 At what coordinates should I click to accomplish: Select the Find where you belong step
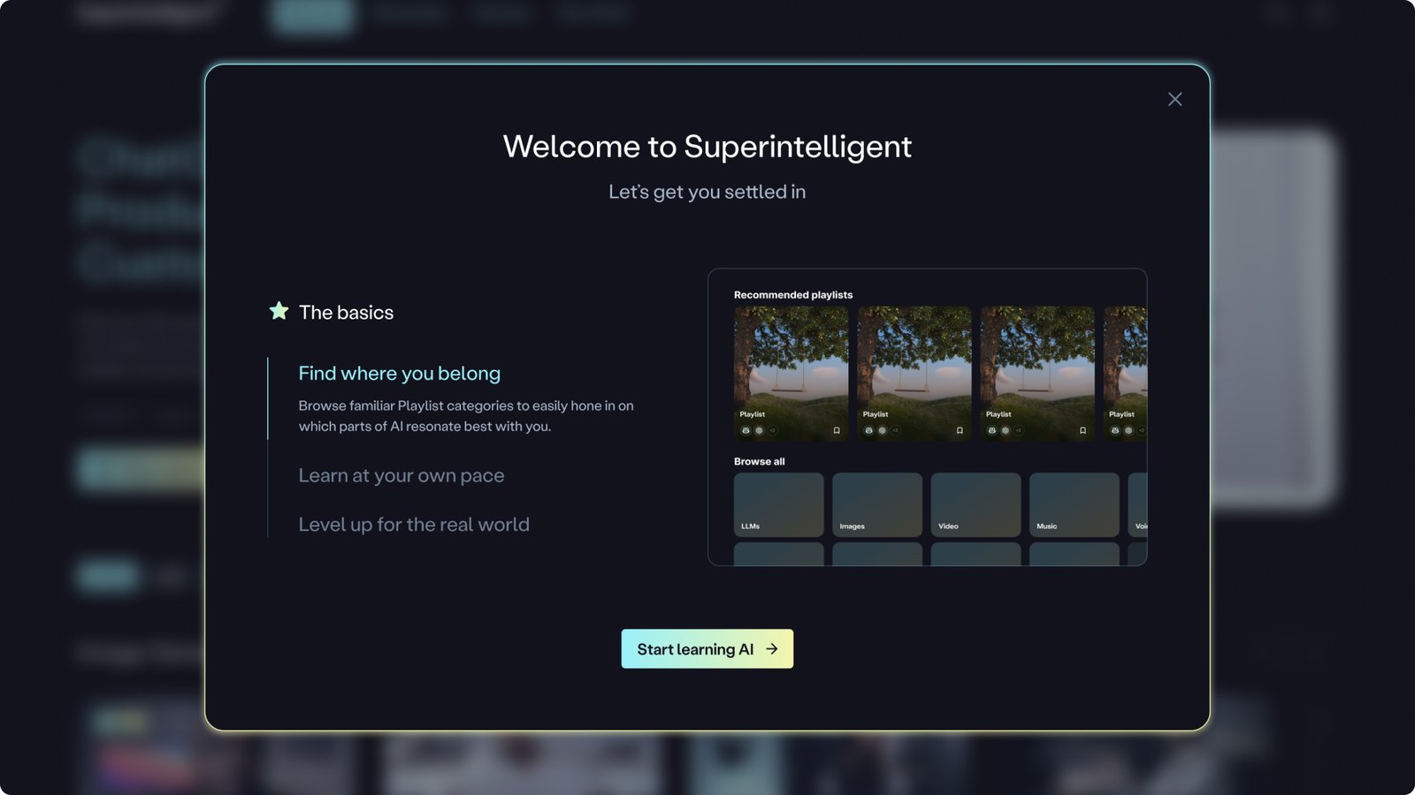399,374
